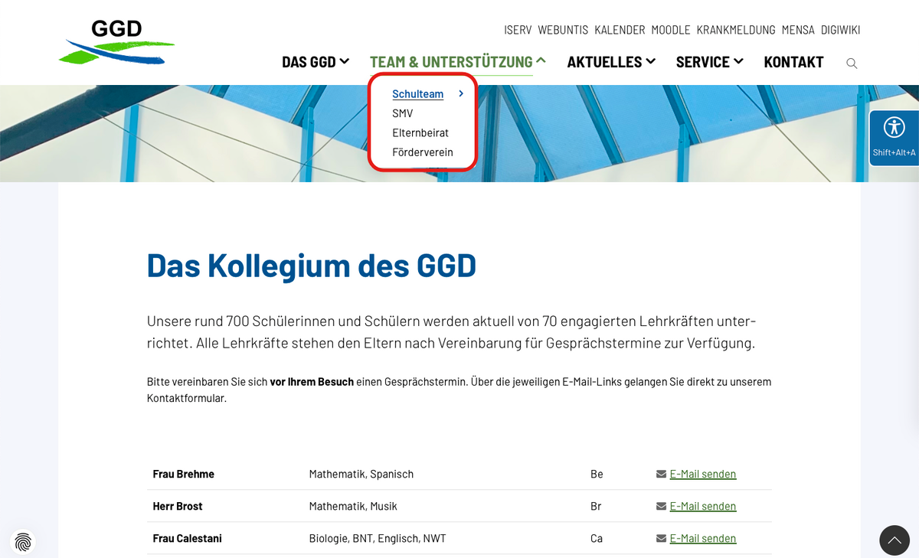Screen dimensions: 919x558
Task: Open the KRANKMELDUNG link
Action: coord(736,30)
